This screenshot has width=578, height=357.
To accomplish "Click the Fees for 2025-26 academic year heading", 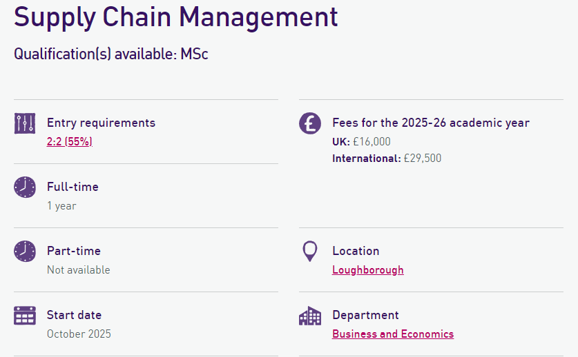I will (430, 123).
